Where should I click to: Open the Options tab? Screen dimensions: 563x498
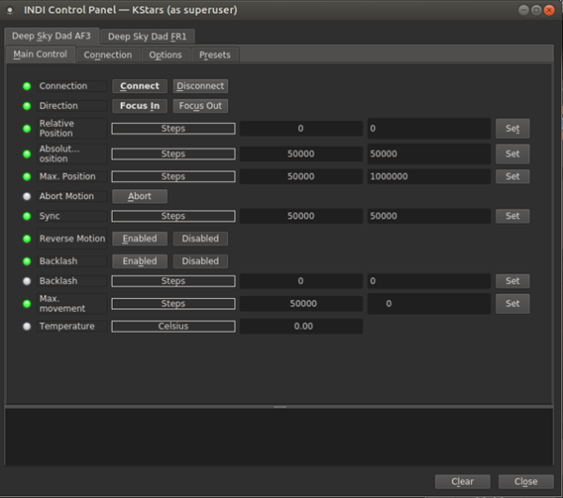pos(165,54)
